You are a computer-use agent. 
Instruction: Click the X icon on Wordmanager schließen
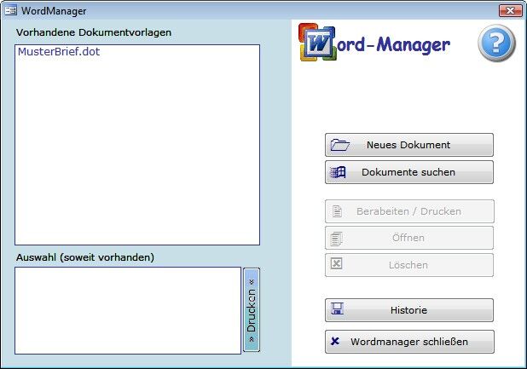coord(336,342)
